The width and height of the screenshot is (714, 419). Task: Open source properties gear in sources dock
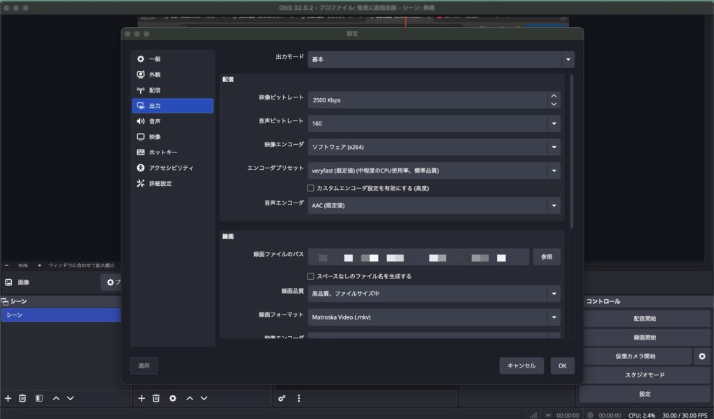(x=171, y=398)
